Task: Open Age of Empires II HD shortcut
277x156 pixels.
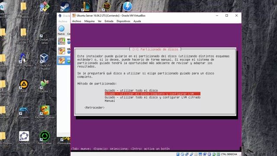Action: 24,62
